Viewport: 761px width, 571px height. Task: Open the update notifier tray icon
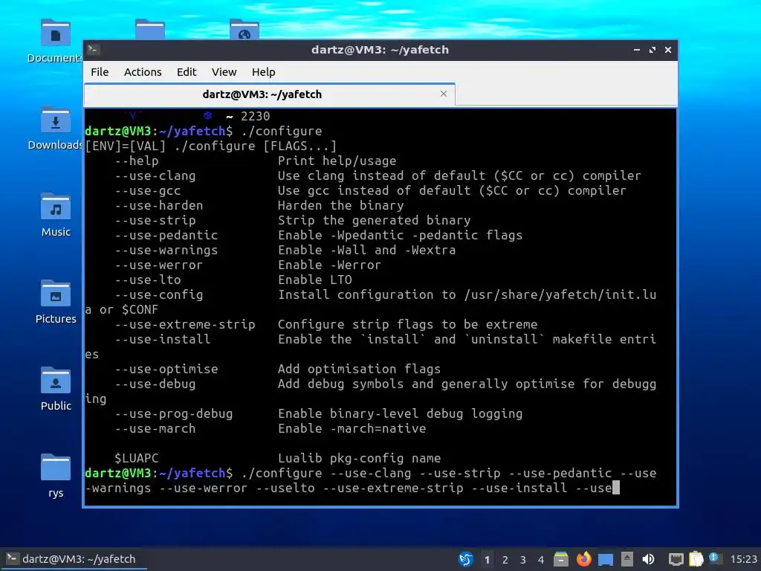point(714,558)
